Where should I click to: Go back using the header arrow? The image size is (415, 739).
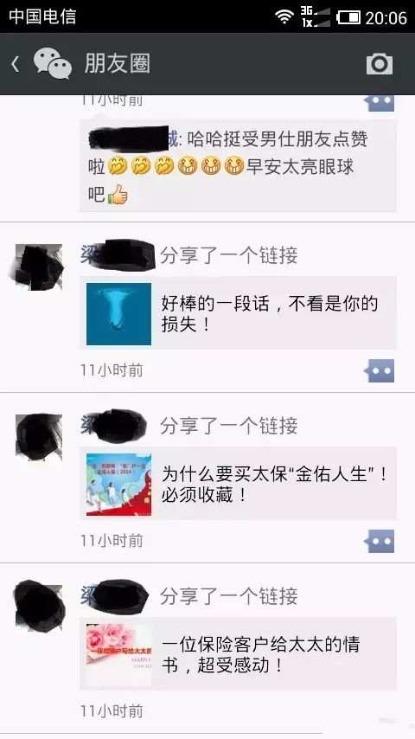(16, 64)
